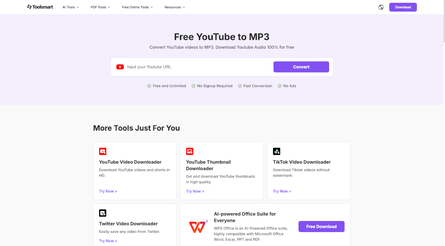Open the TikTok Video Downloader title

(302, 162)
